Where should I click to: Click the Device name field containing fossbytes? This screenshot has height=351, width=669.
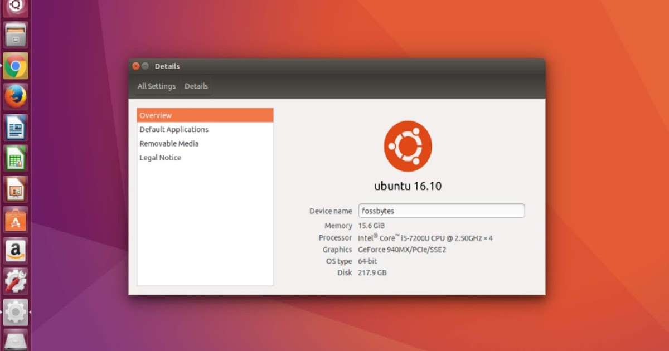(x=441, y=211)
